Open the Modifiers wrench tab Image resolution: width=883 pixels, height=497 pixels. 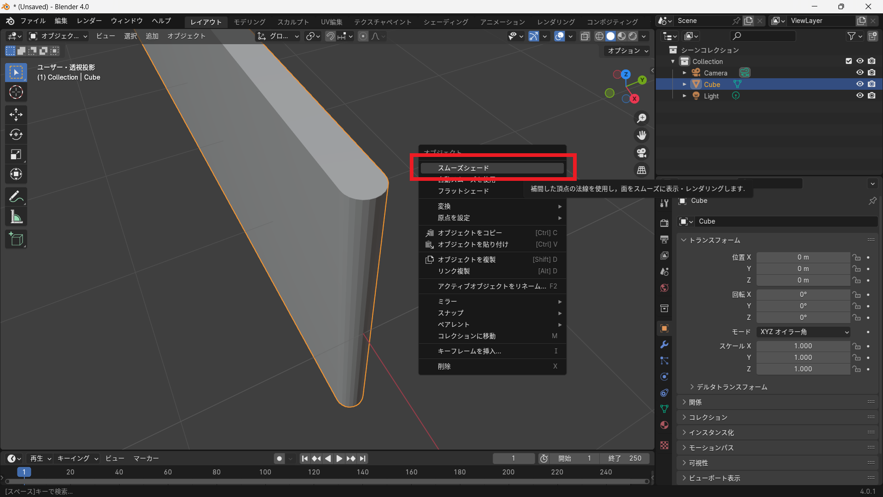pyautogui.click(x=664, y=345)
